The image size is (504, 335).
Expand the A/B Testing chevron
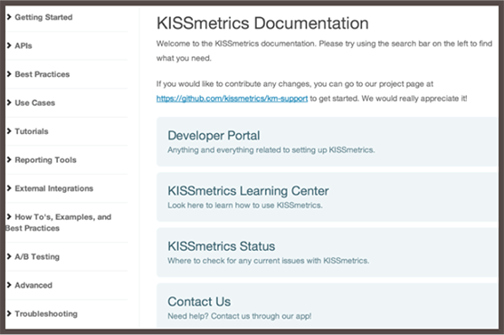pos(9,256)
